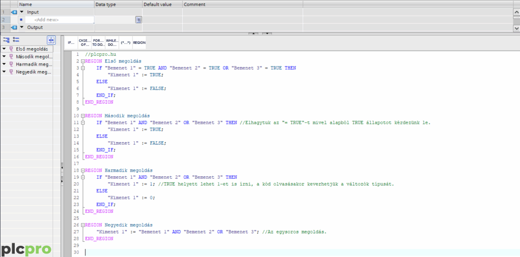The height and width of the screenshot is (257, 520).
Task: Select Második megol... in the regions overview
Action: pyautogui.click(x=34, y=57)
